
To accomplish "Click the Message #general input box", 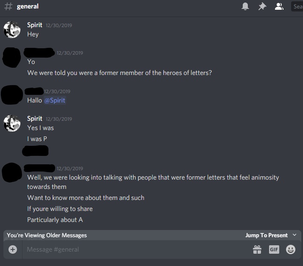I will tap(135, 249).
